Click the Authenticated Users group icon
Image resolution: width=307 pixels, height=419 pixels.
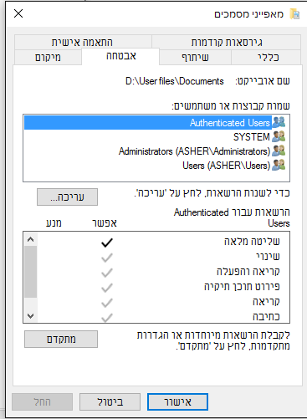[x=279, y=122]
